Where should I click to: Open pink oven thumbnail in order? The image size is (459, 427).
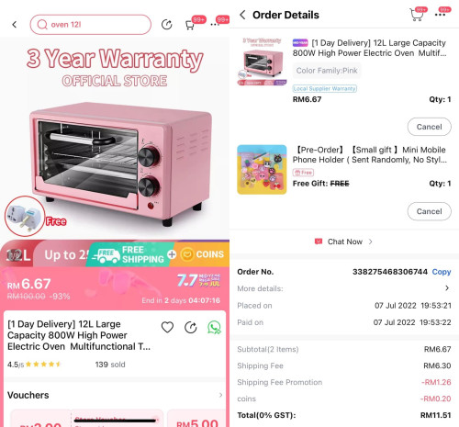262,62
